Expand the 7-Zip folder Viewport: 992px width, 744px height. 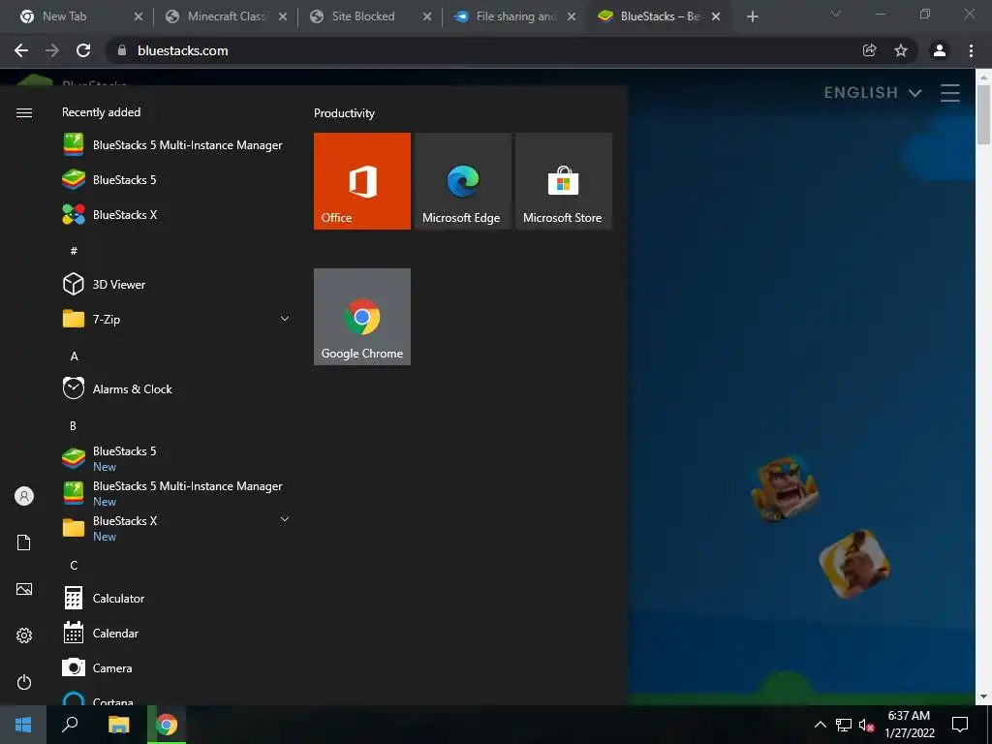[x=176, y=319]
